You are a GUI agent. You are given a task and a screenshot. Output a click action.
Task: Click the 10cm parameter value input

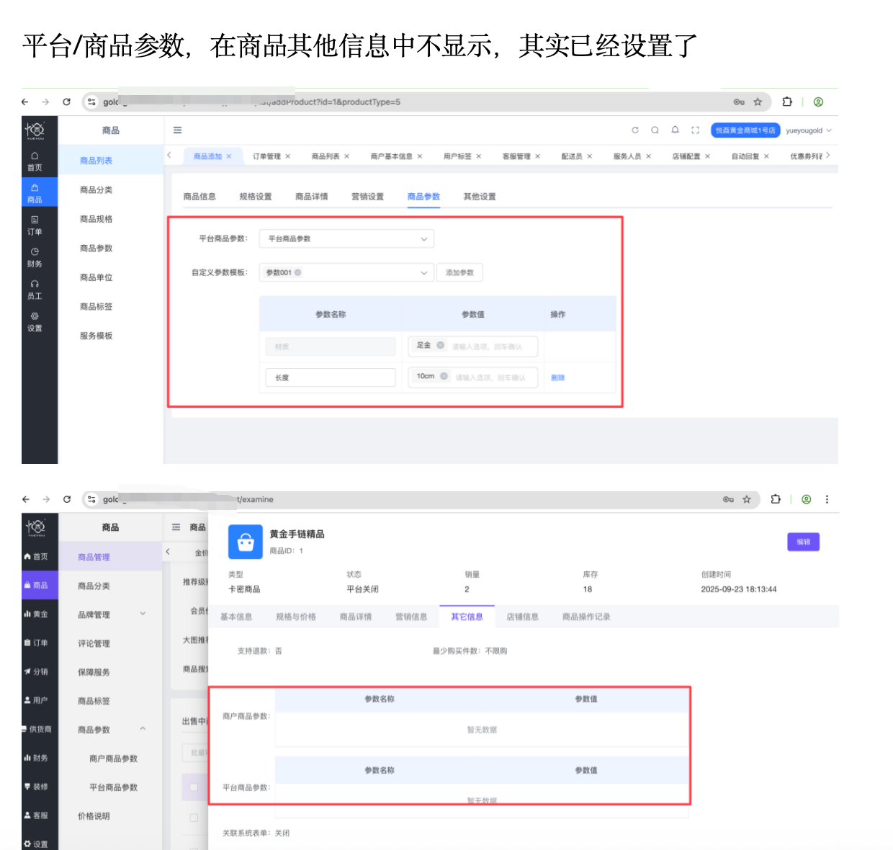(x=473, y=377)
